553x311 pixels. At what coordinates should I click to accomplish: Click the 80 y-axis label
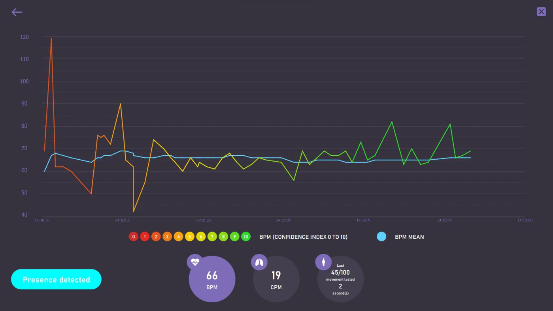coord(25,126)
